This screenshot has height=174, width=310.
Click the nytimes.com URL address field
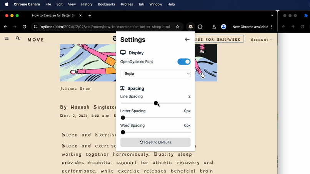tap(105, 27)
